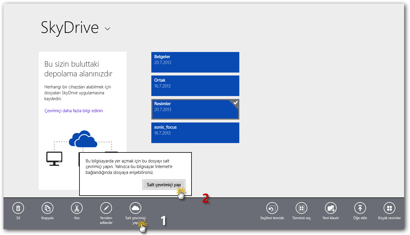410x235 pixels.
Task: Click the SkyDrive heading text
Action: pos(70,28)
